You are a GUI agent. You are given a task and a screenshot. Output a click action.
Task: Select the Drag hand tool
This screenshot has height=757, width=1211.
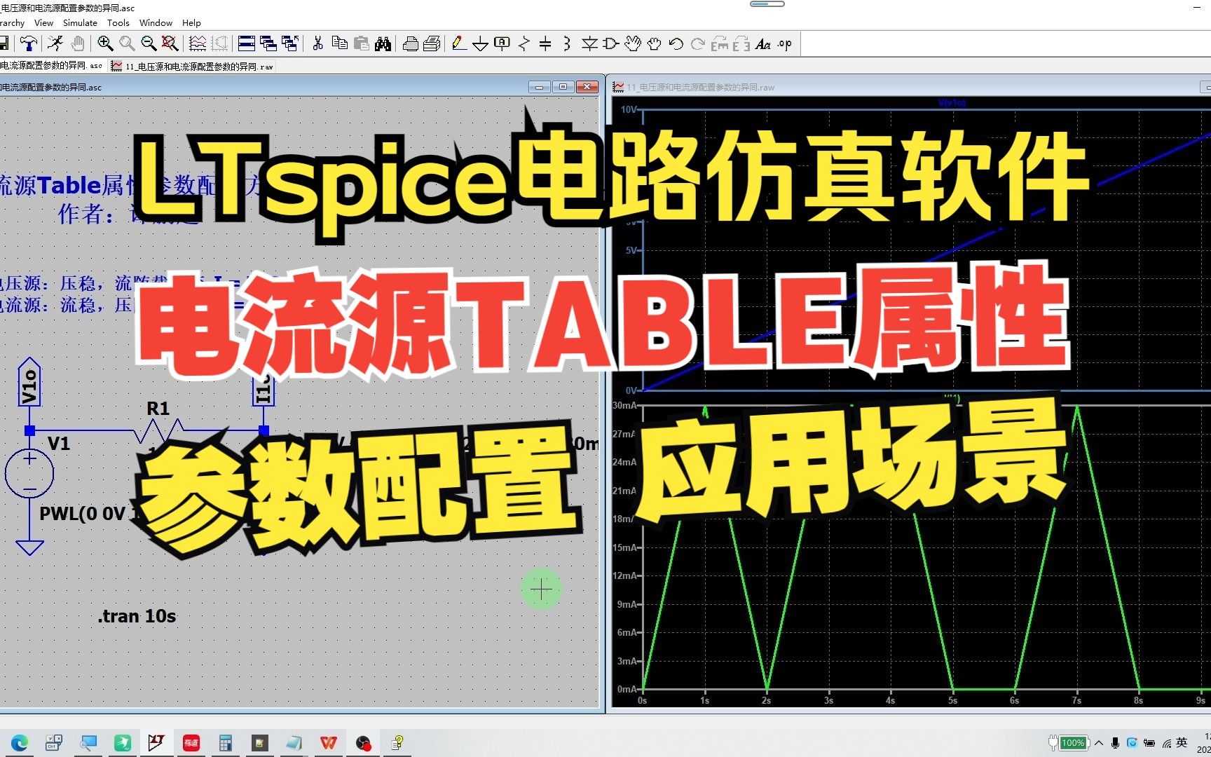coord(654,44)
